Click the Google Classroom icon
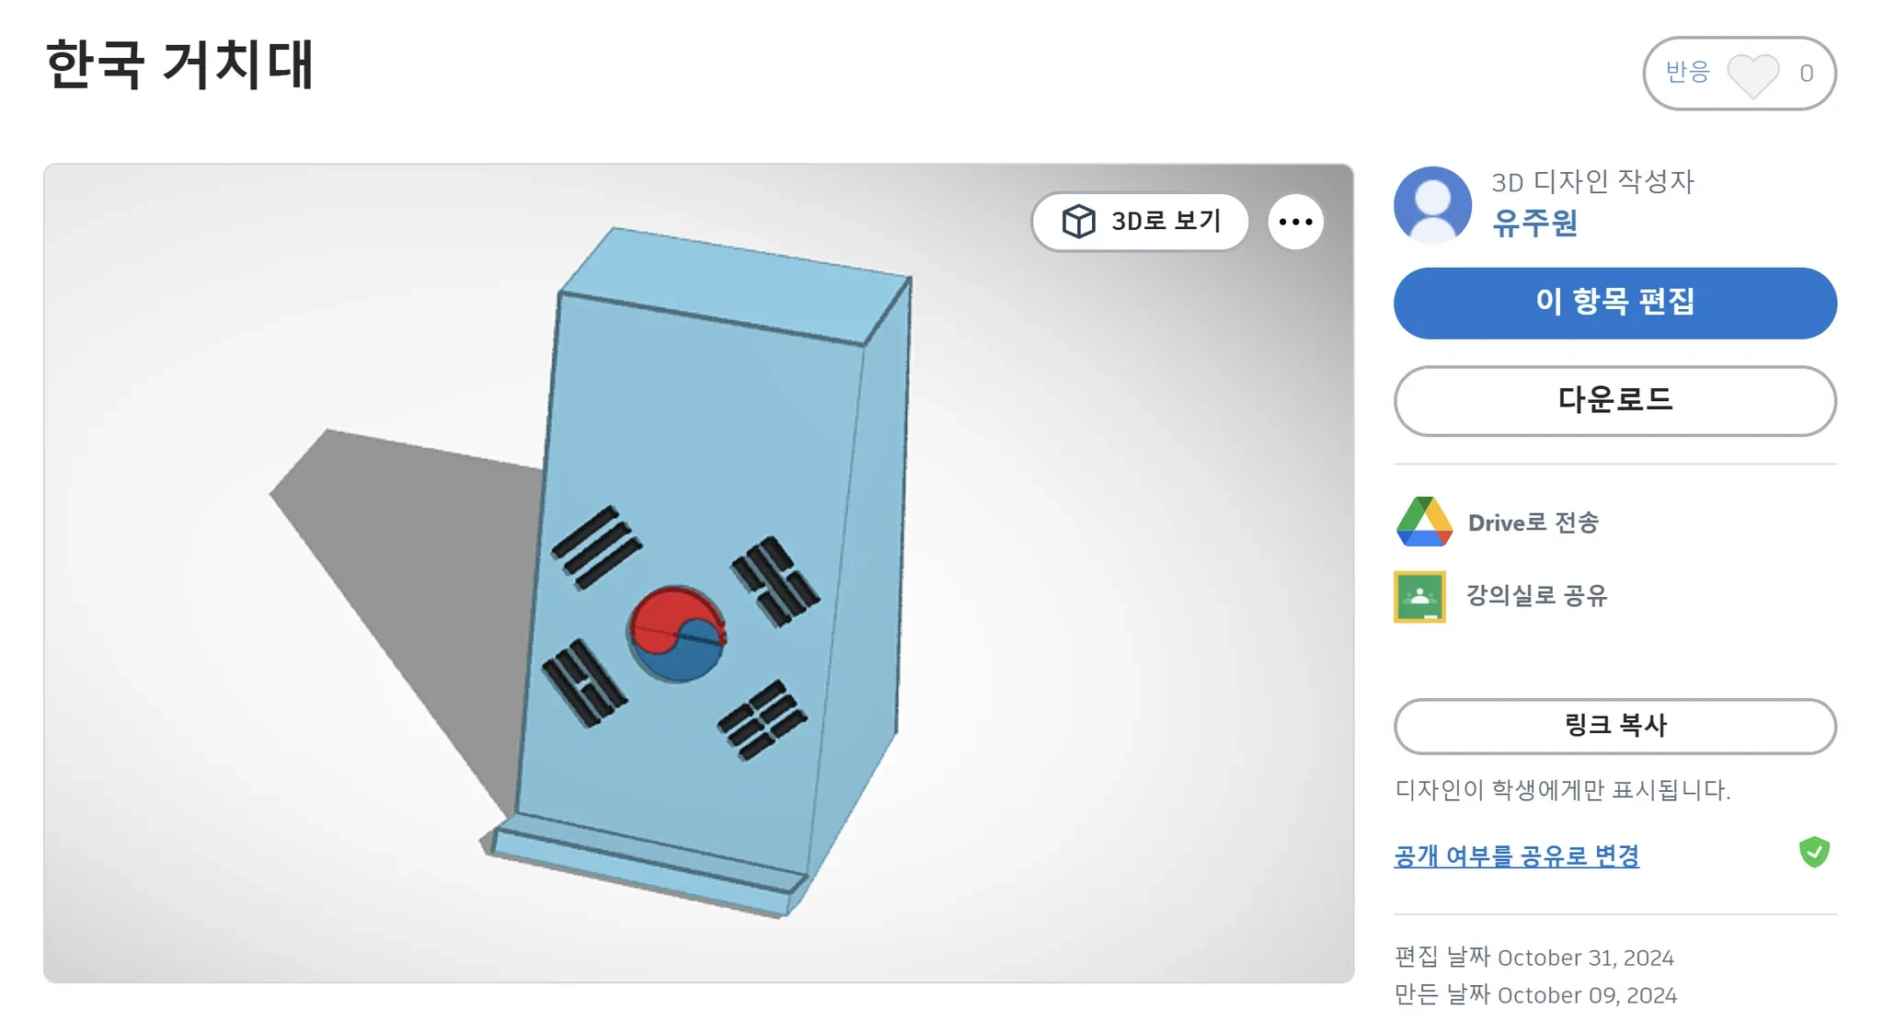 coord(1419,596)
